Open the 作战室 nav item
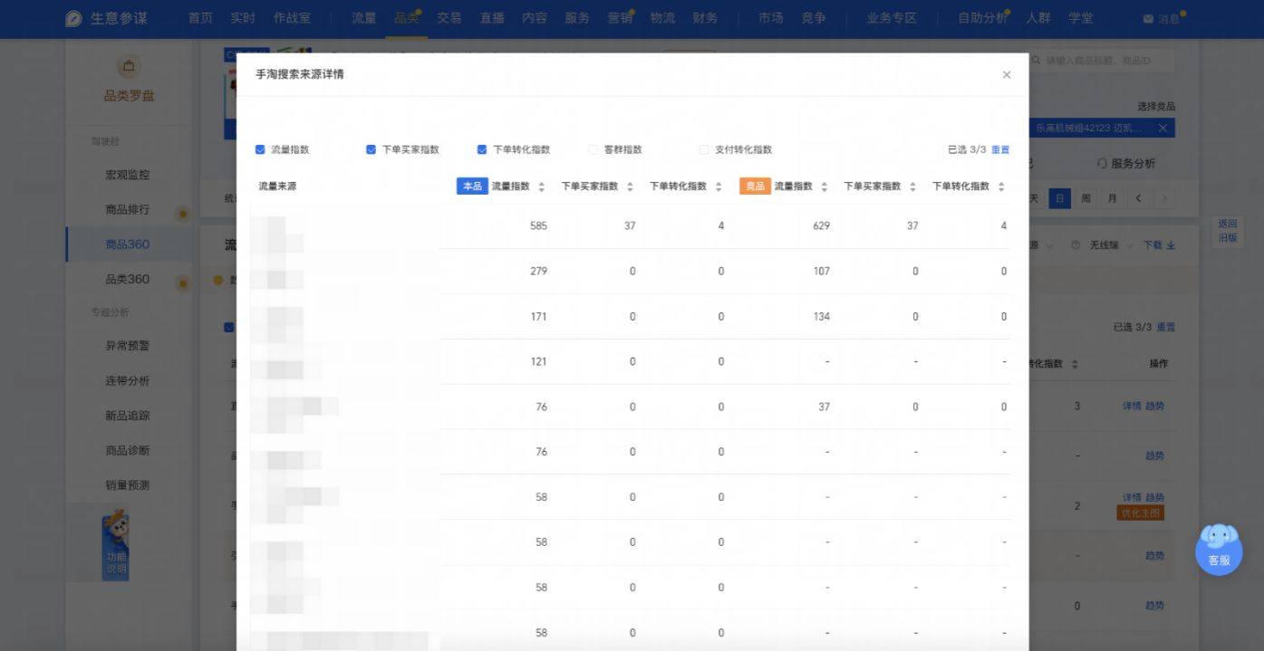1264x651 pixels. click(292, 18)
